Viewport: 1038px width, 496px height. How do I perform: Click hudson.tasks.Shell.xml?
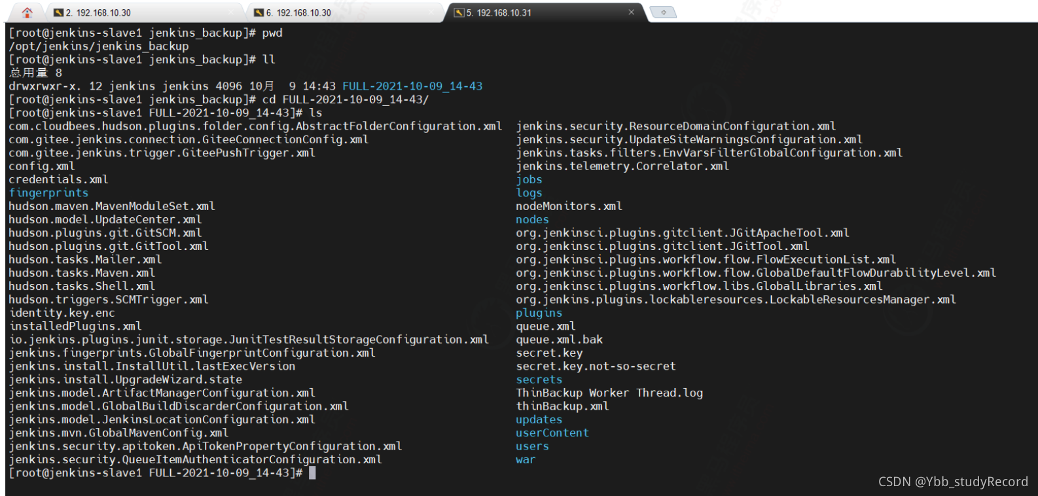pos(82,286)
